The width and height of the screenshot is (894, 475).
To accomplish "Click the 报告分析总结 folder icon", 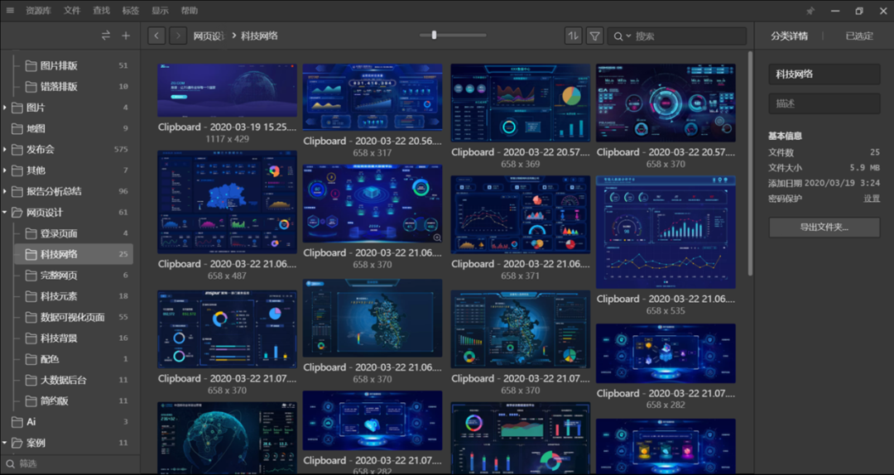I will pos(17,192).
